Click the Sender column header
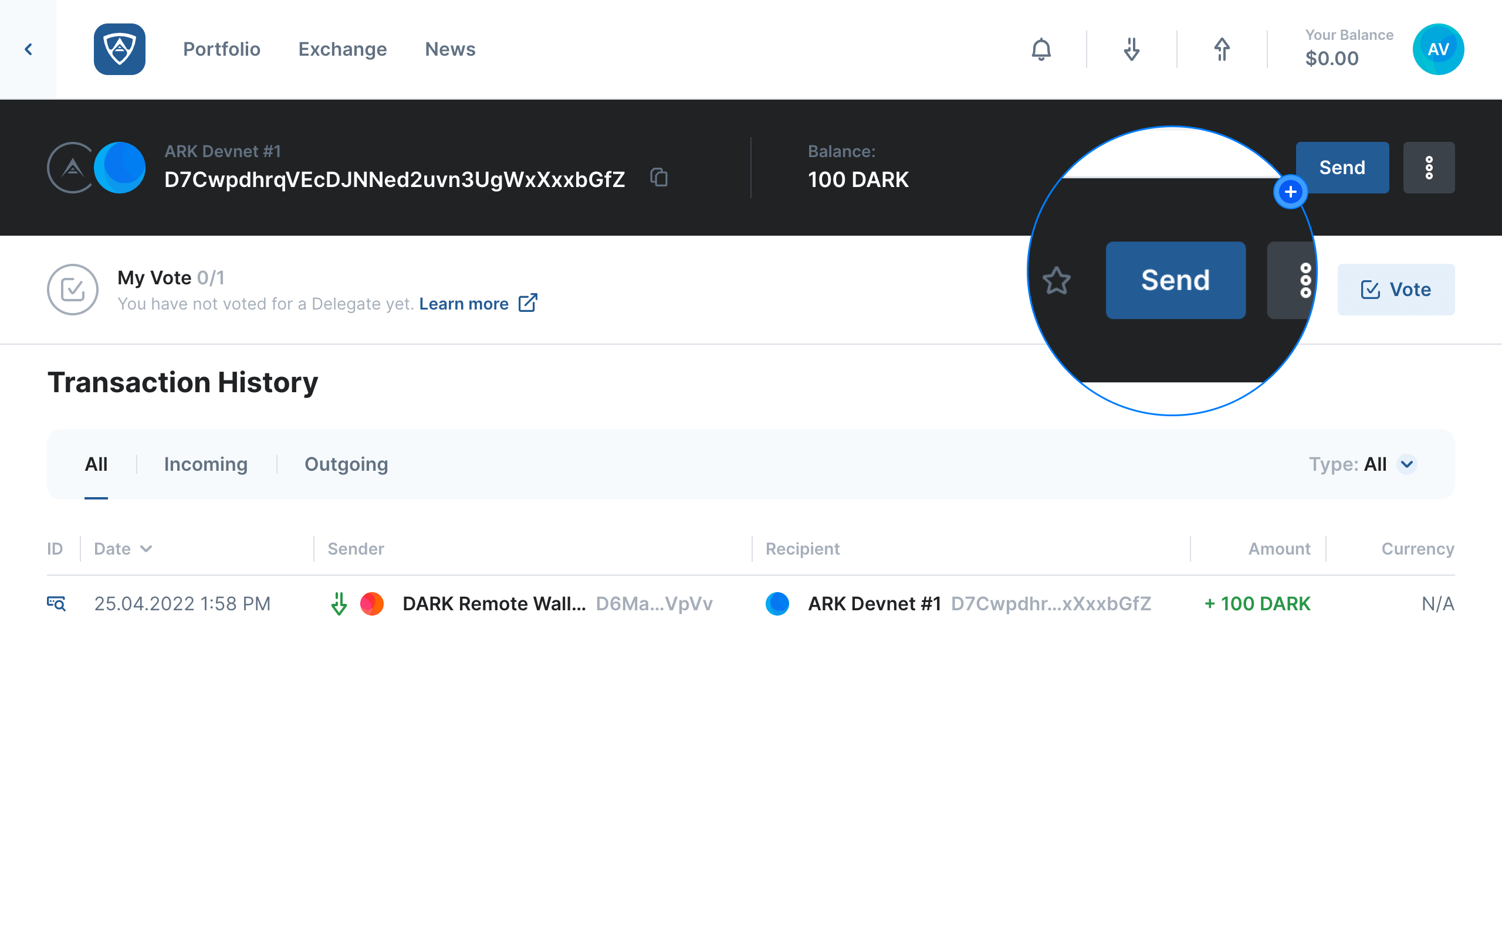1502x938 pixels. tap(356, 549)
